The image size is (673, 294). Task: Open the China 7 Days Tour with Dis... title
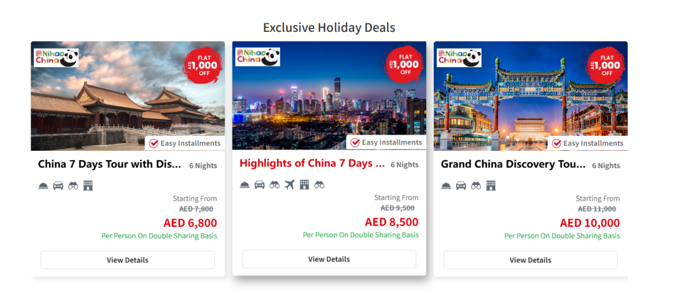(x=110, y=164)
